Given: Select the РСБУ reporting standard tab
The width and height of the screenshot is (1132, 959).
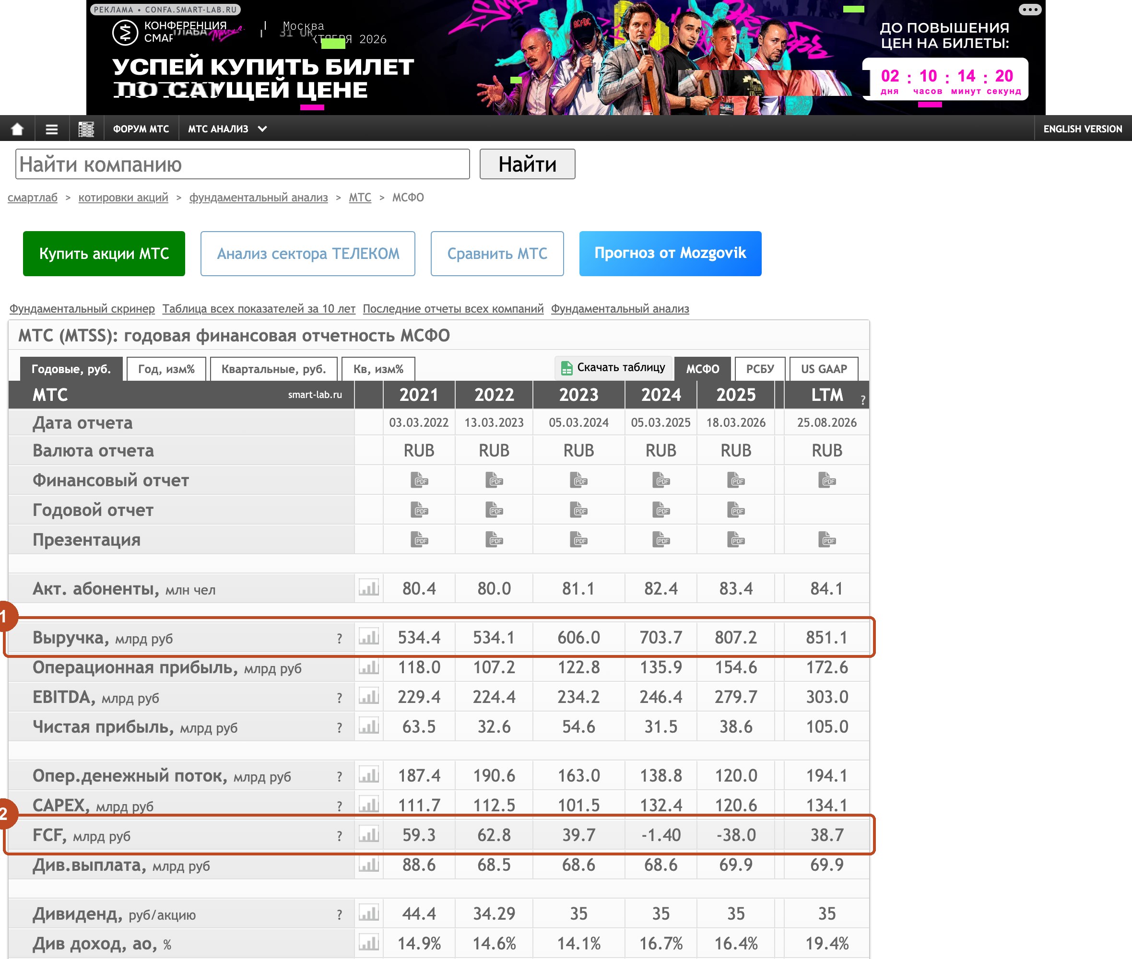Looking at the screenshot, I should (760, 369).
